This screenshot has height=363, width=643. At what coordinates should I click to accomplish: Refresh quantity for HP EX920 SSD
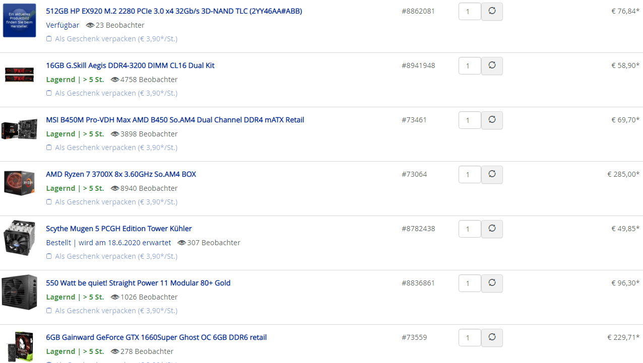pos(492,11)
